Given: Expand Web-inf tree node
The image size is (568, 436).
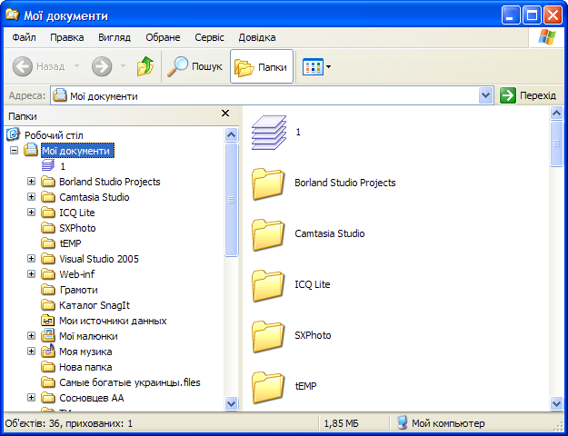Looking at the screenshot, I should click(32, 274).
